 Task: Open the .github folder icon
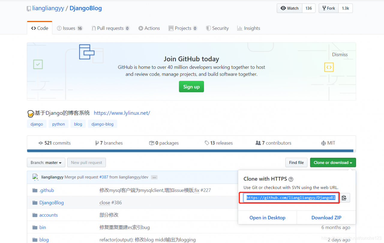[35, 190]
